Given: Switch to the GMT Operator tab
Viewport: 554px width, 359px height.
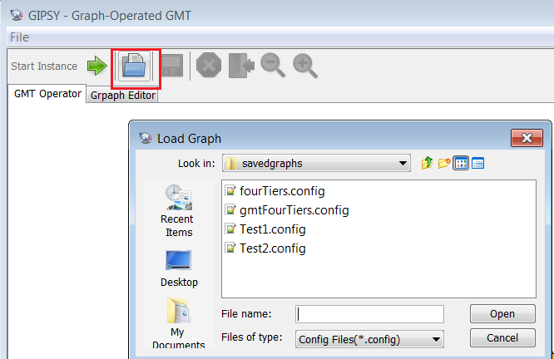Looking at the screenshot, I should pyautogui.click(x=47, y=94).
